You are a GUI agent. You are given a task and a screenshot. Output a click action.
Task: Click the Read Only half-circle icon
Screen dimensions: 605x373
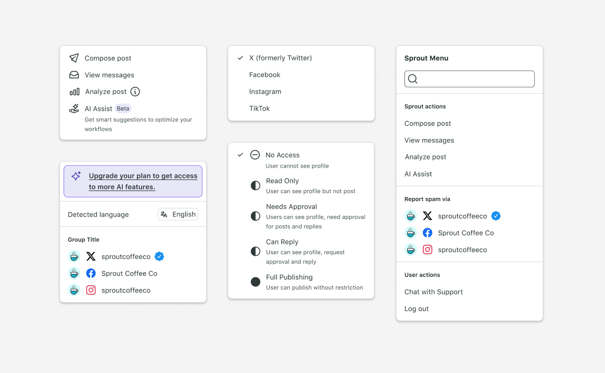(x=255, y=186)
